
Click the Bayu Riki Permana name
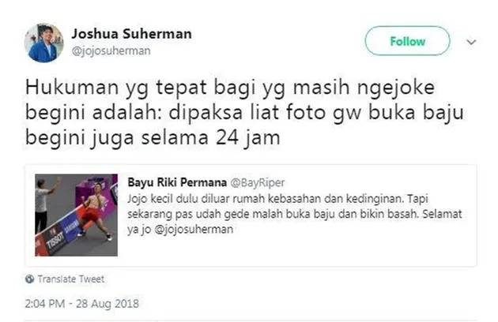coord(177,182)
